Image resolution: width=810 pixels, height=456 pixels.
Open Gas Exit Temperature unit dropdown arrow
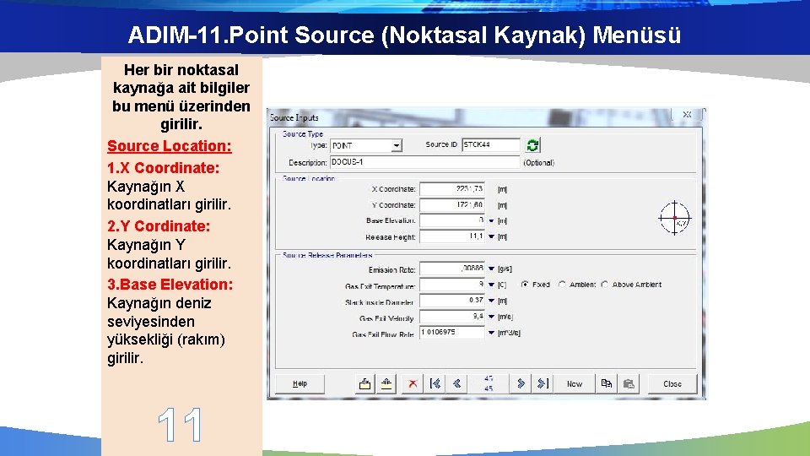coord(491,285)
